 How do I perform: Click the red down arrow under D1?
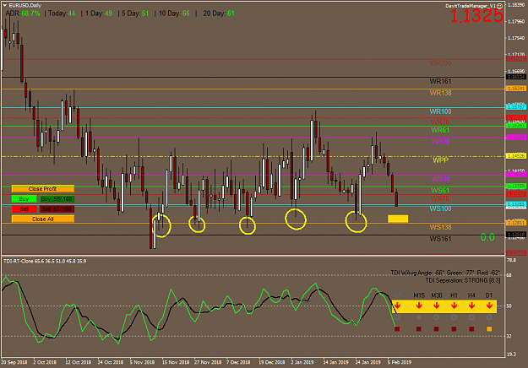click(489, 306)
